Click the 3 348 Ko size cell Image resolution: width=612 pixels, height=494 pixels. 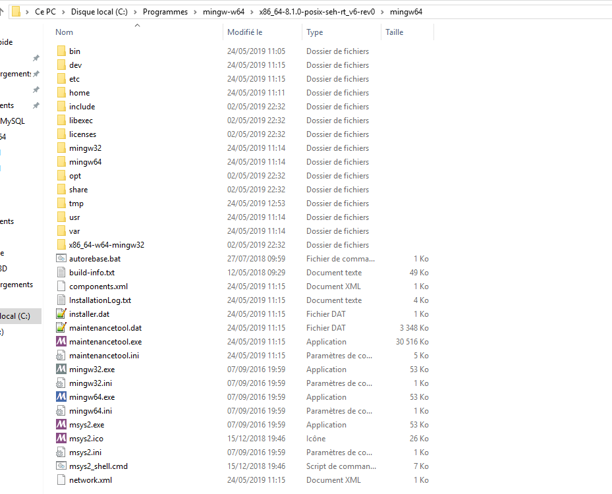point(414,328)
